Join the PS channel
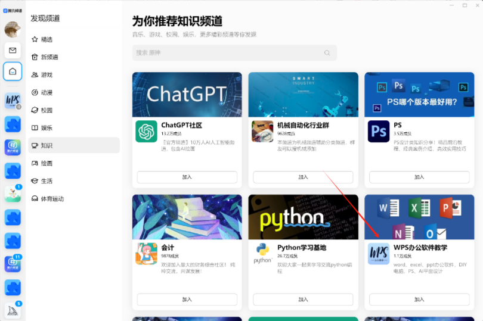Viewport: 483px width, 321px height. [x=419, y=177]
